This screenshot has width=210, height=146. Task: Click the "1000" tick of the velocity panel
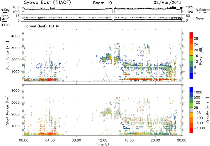pyautogui.click(x=15, y=126)
